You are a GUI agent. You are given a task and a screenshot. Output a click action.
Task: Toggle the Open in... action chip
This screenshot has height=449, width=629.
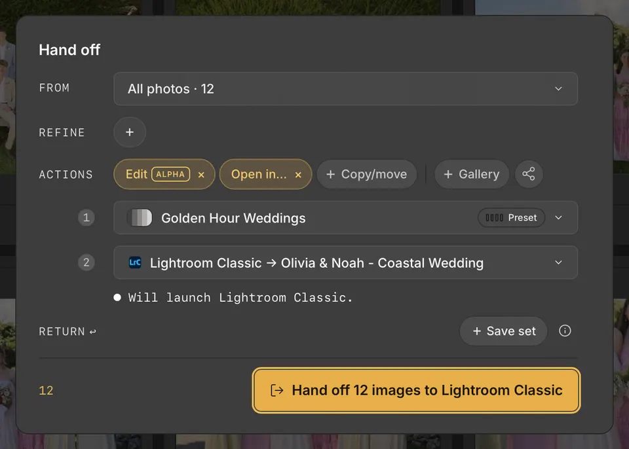265,174
